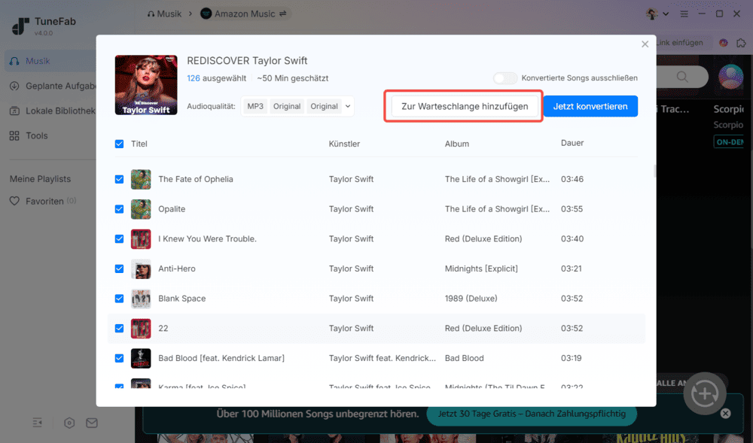This screenshot has width=753, height=443.
Task: Click the Anti-Hero song title
Action: 177,269
